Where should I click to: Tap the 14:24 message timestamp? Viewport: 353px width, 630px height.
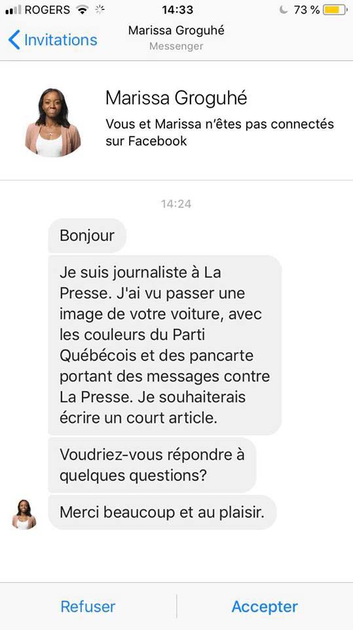point(176,204)
